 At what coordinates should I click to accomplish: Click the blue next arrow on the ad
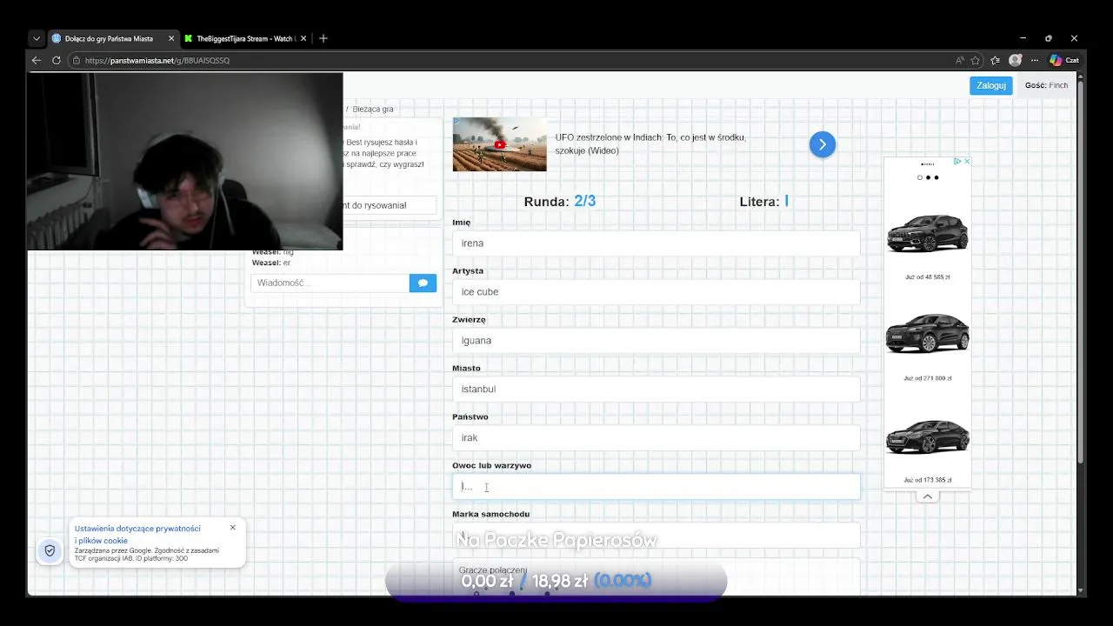tap(822, 144)
